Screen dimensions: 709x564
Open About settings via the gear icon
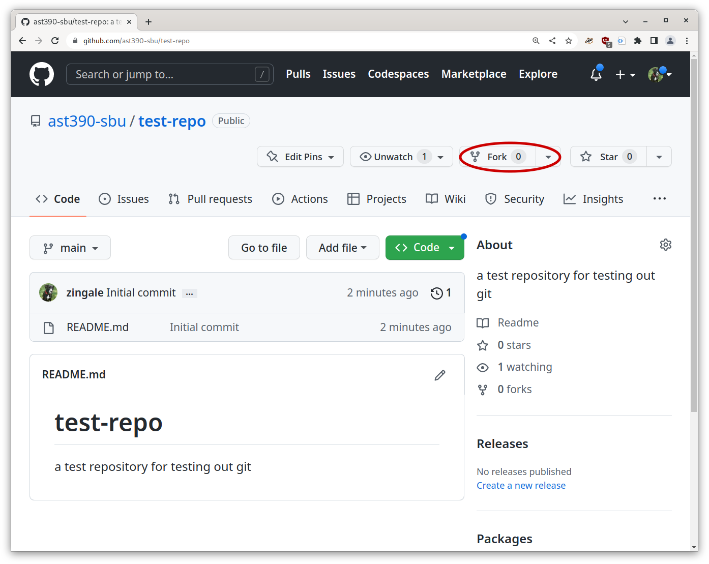[665, 245]
